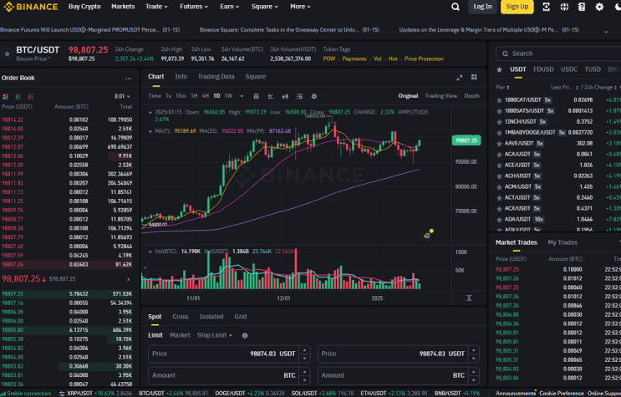The image size is (621, 397).
Task: Click the Price Protection tag
Action: (x=424, y=59)
